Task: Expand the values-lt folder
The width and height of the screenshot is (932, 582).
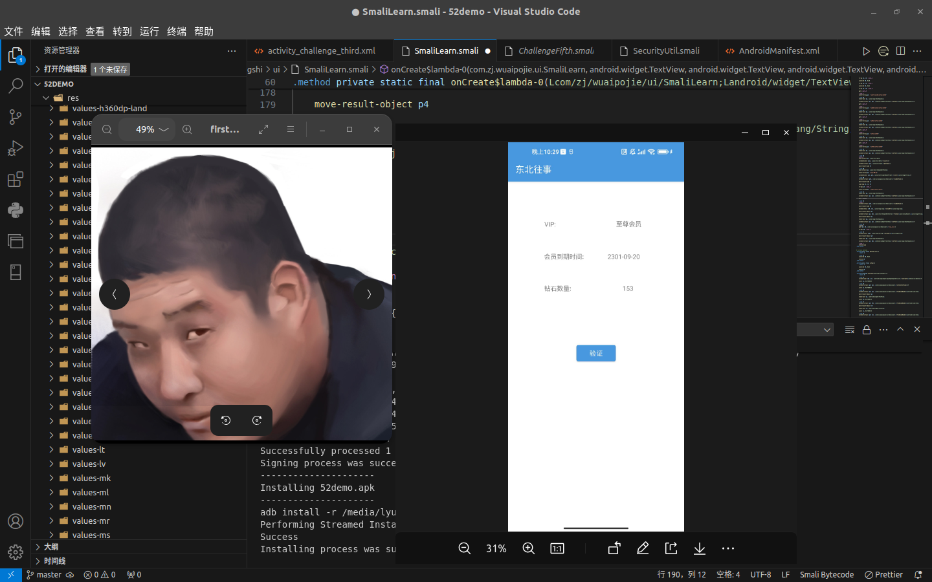Action: (x=89, y=449)
